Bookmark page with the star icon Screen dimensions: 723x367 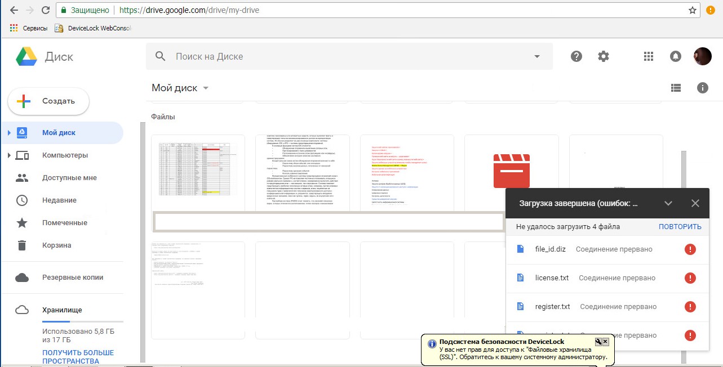(693, 10)
